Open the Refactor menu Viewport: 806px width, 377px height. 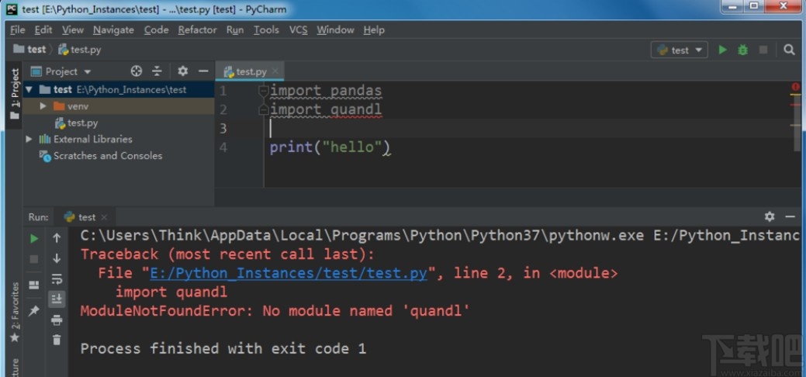197,29
